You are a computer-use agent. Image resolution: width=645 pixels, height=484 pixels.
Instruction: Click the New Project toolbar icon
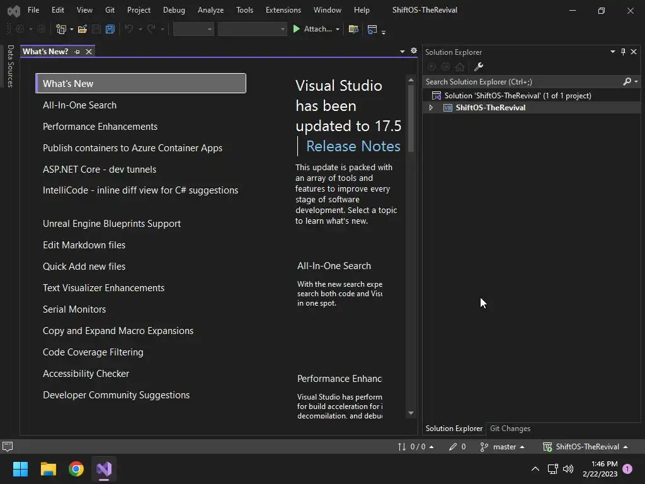pos(61,29)
